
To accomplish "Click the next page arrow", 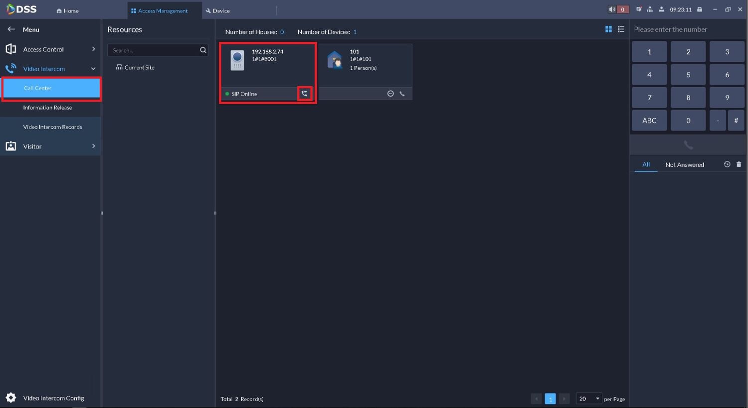I will point(564,399).
